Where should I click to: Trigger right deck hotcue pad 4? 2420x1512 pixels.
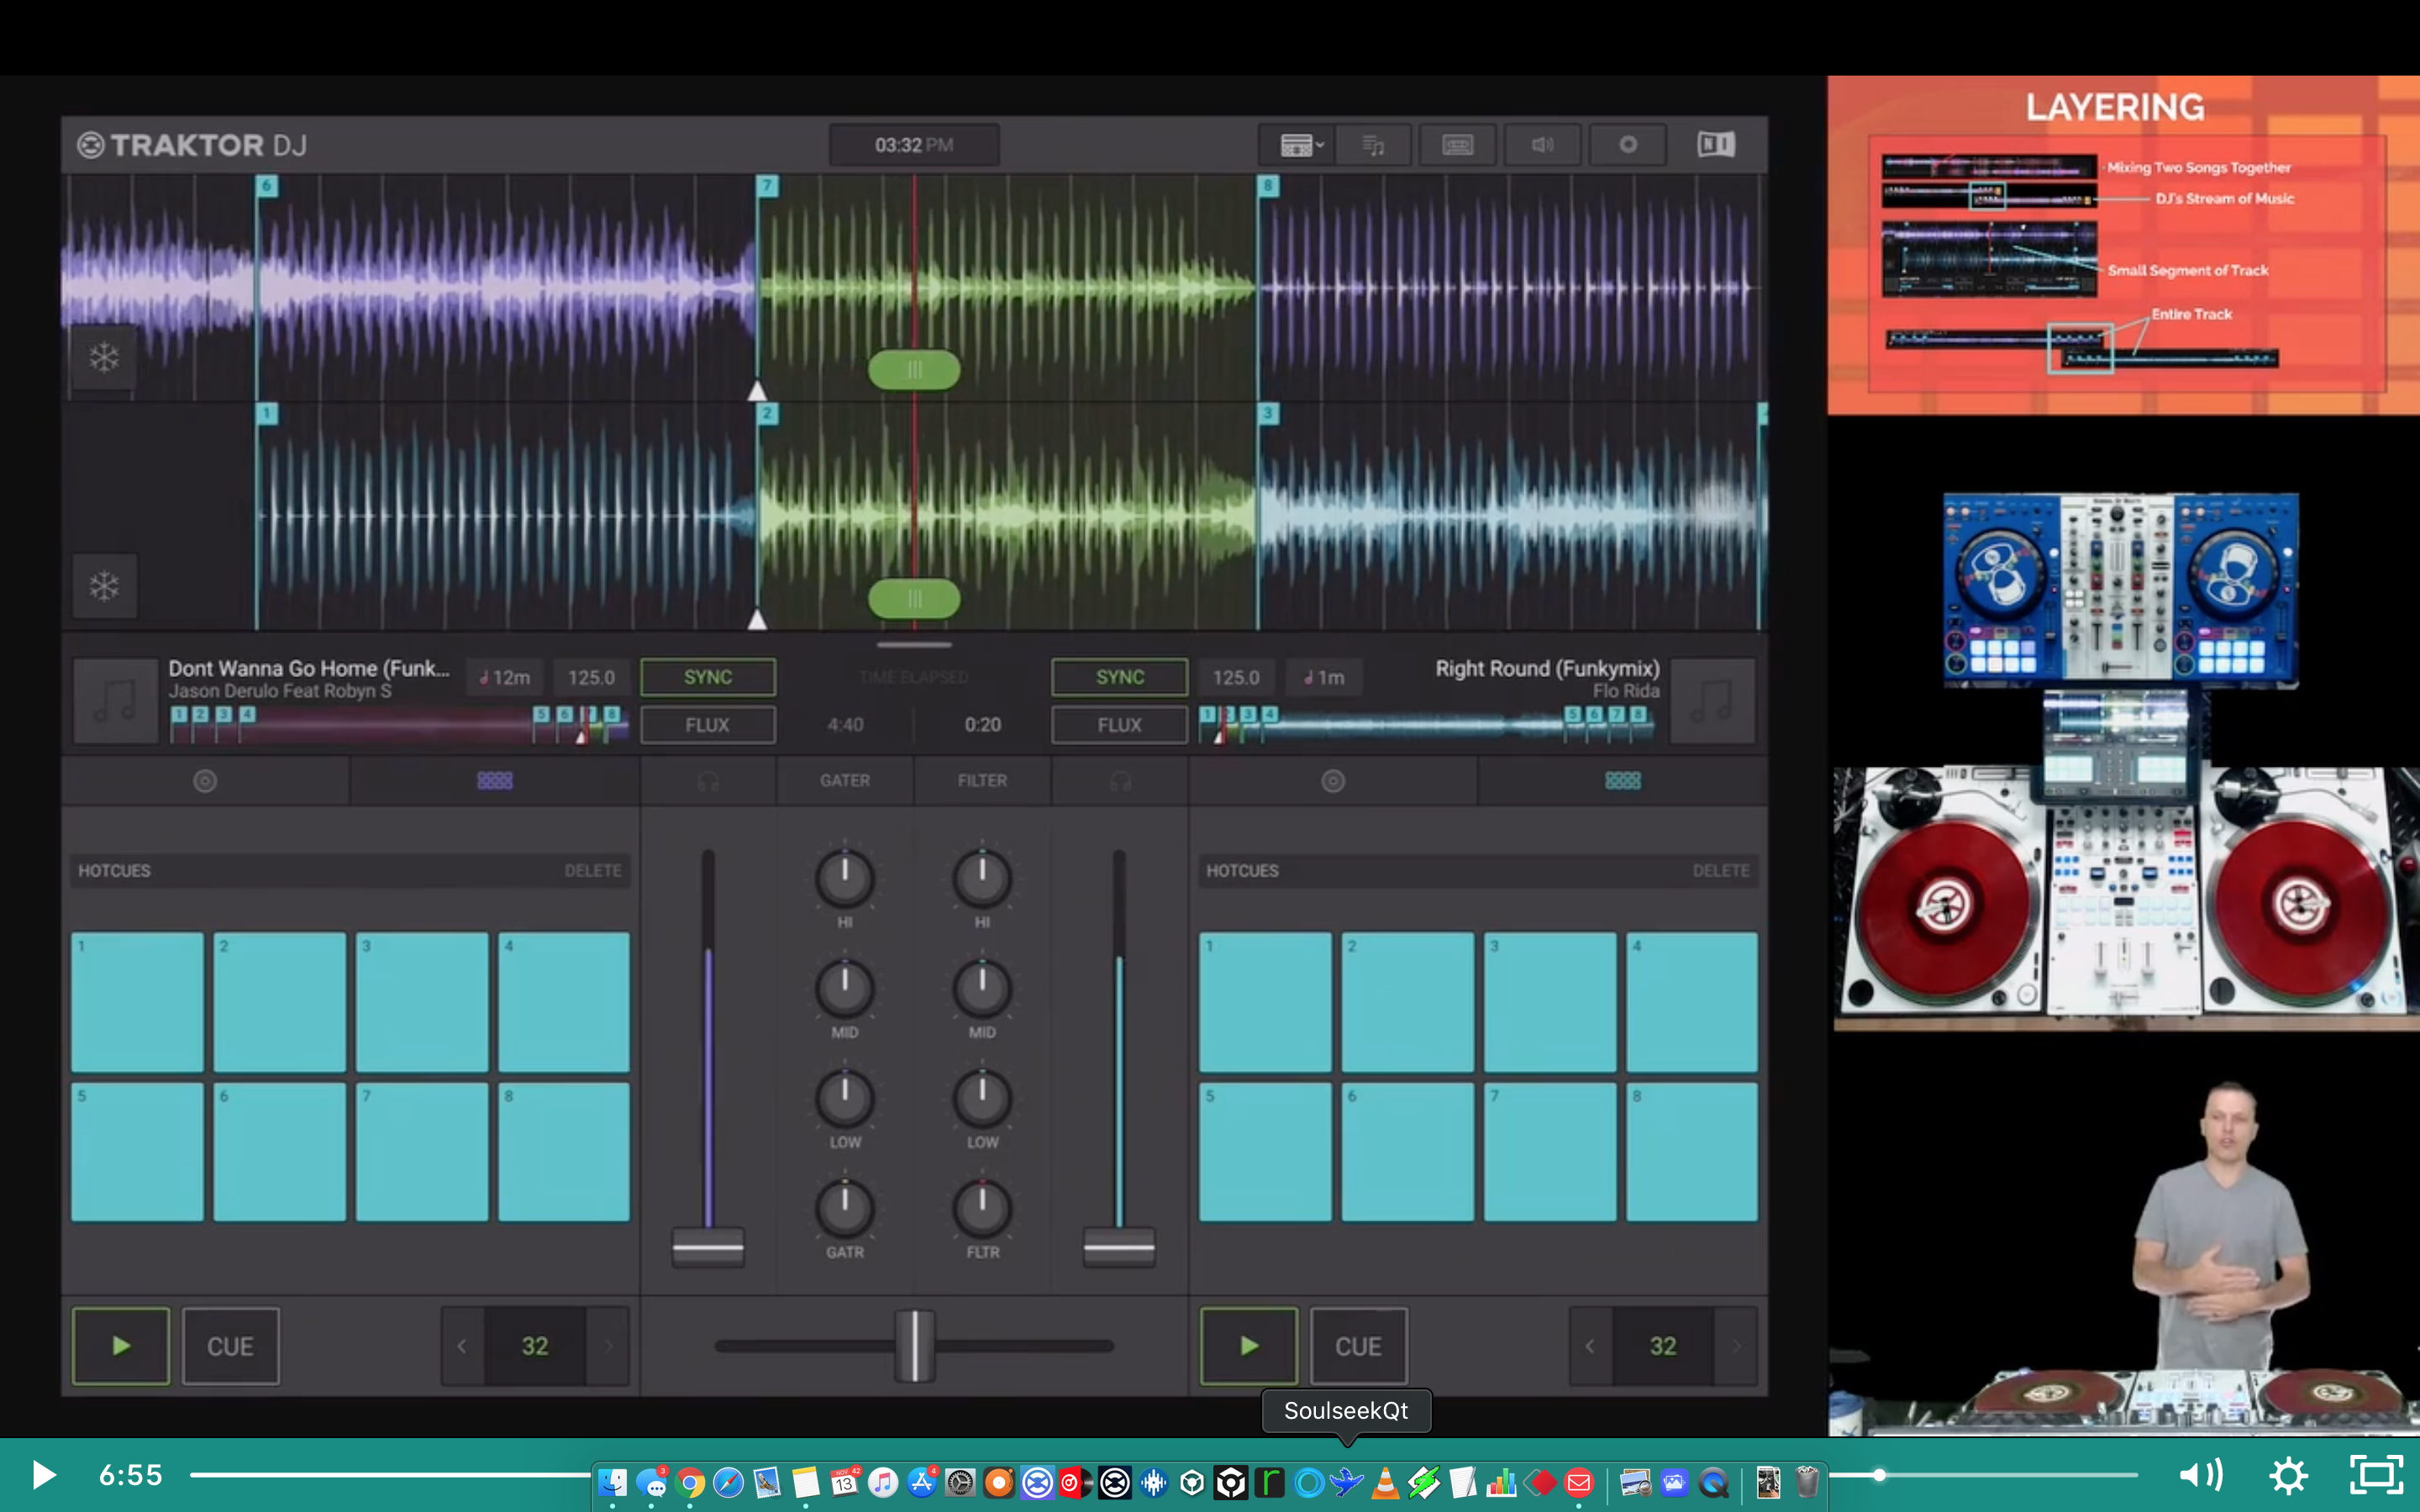1692,1002
